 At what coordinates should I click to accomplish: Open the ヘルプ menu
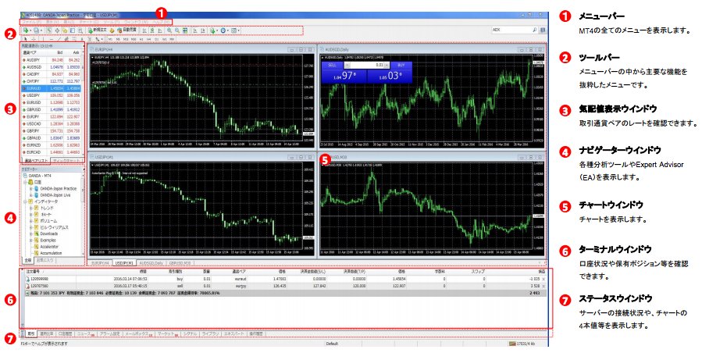[160, 22]
